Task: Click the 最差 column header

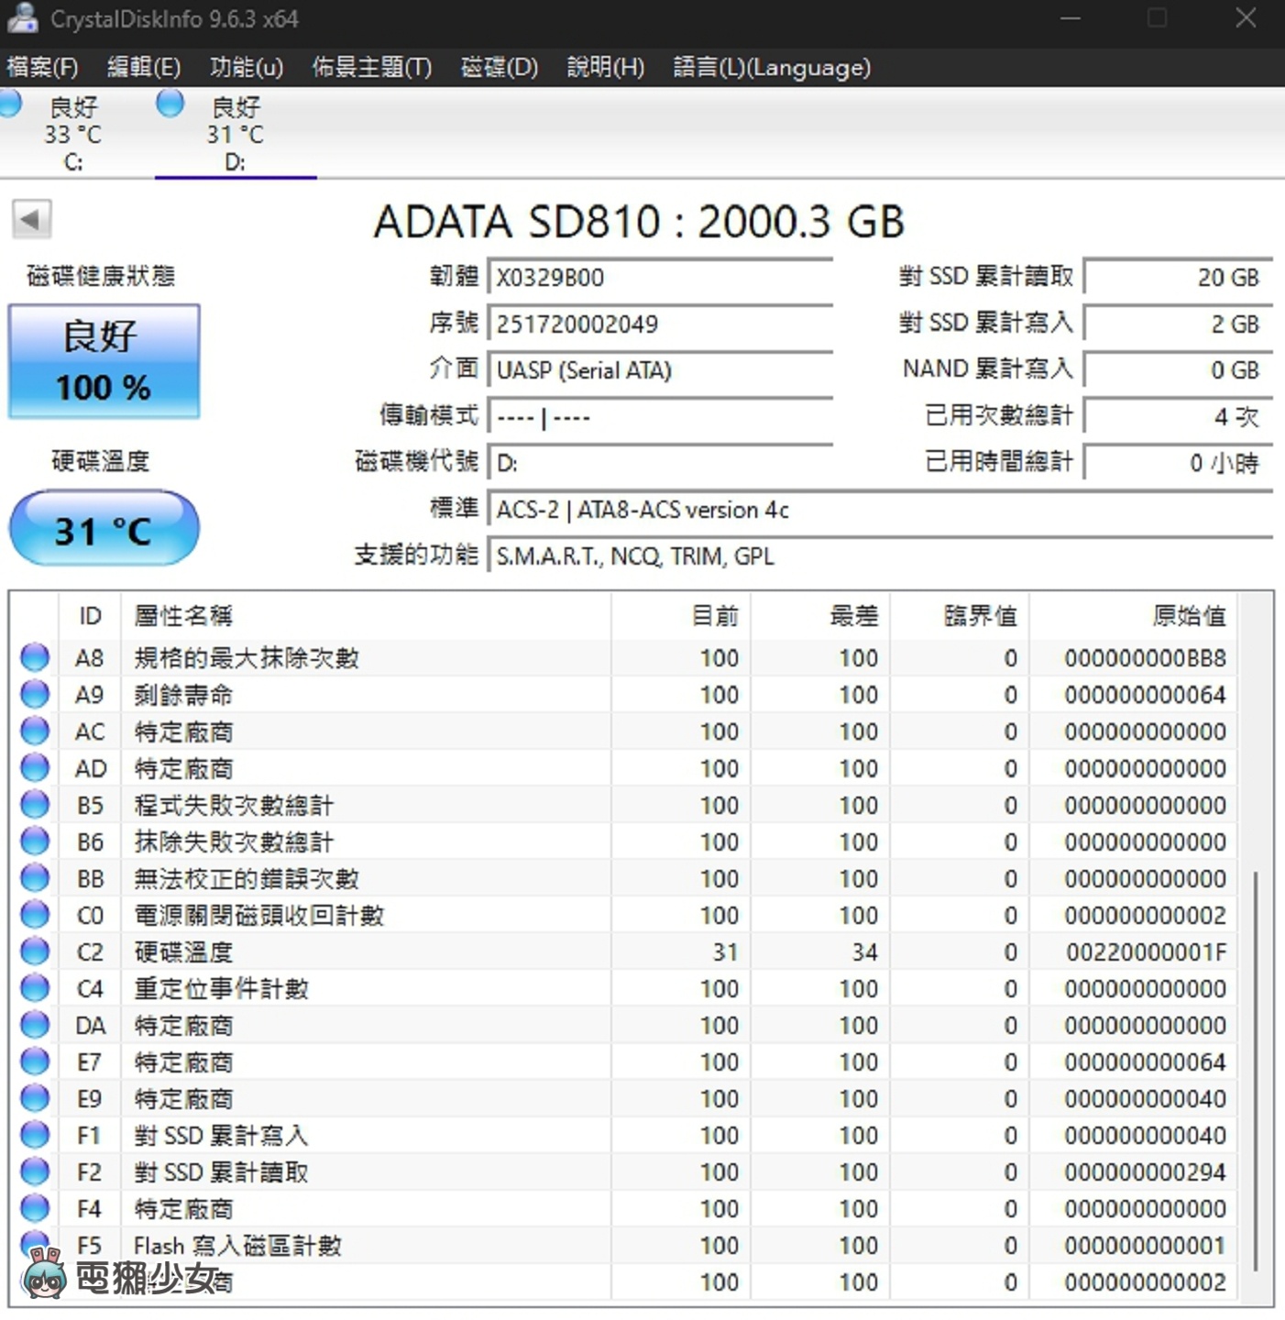Action: click(x=820, y=616)
